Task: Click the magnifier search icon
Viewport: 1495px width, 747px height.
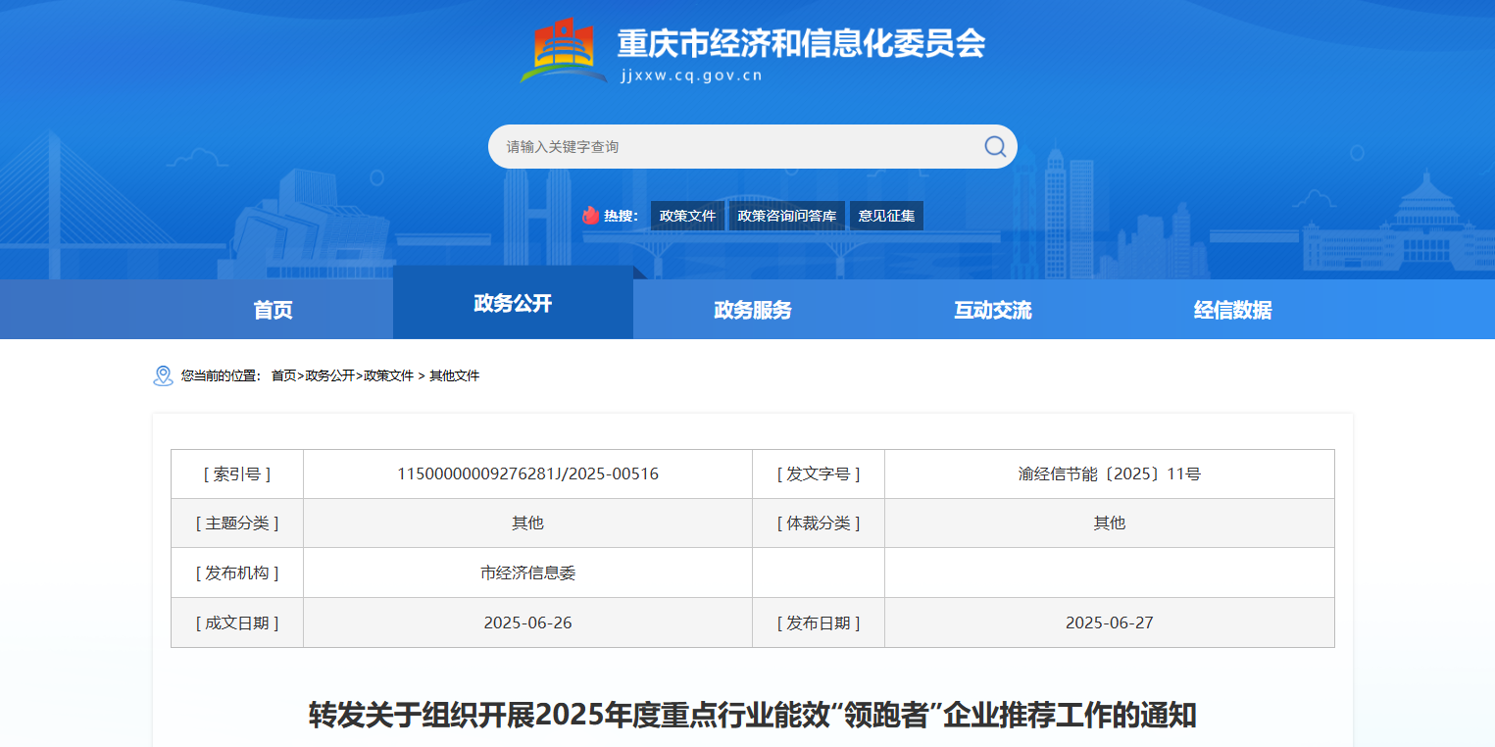Action: click(x=994, y=147)
